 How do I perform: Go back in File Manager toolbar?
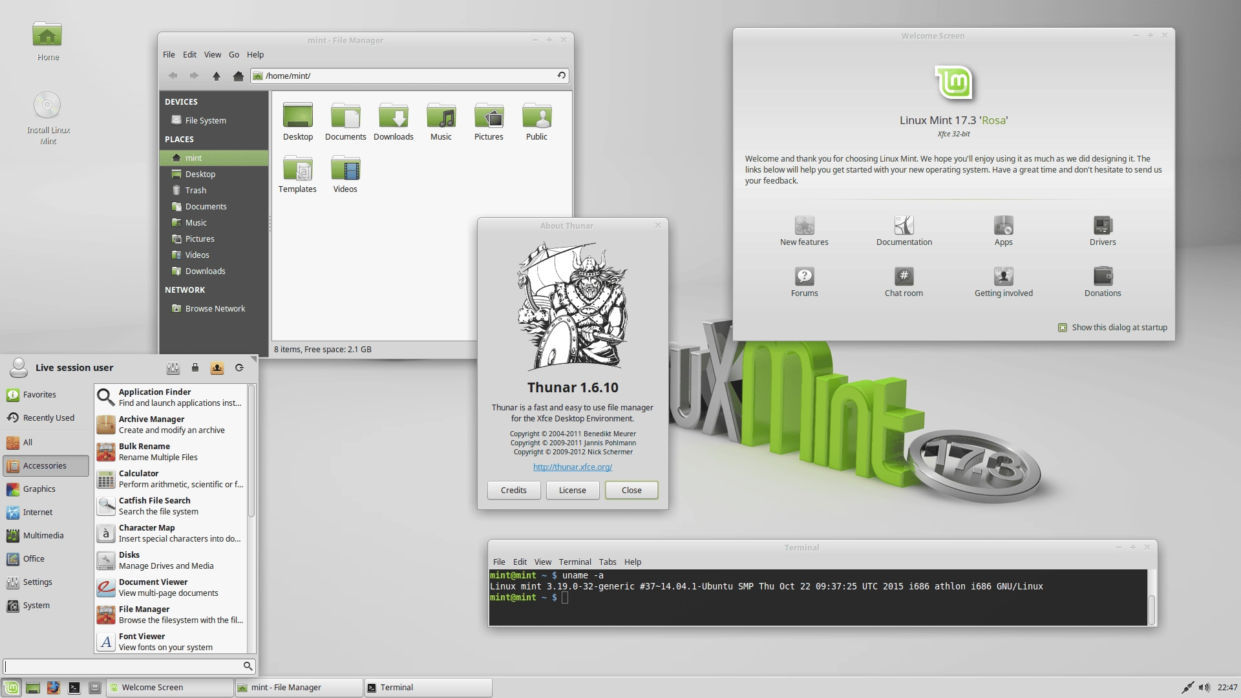(x=173, y=76)
